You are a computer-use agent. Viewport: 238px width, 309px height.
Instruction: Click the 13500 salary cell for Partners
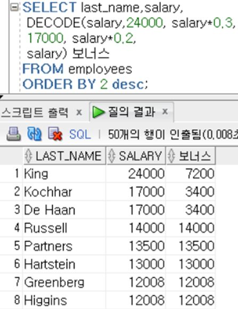[136, 246]
